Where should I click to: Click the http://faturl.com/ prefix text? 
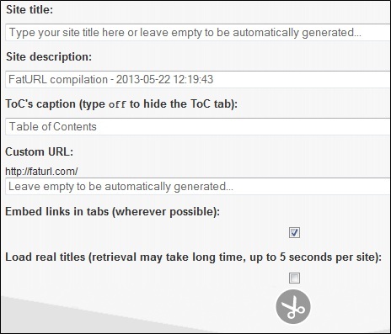[41, 172]
